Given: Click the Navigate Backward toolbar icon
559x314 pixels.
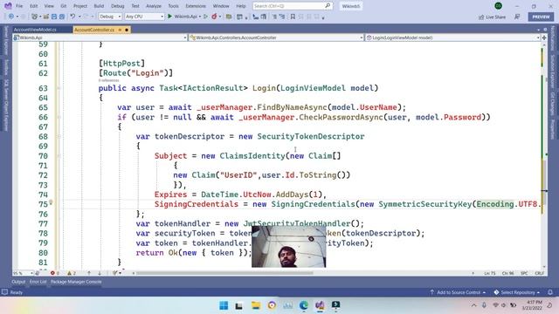Looking at the screenshot, I should click(x=11, y=17).
